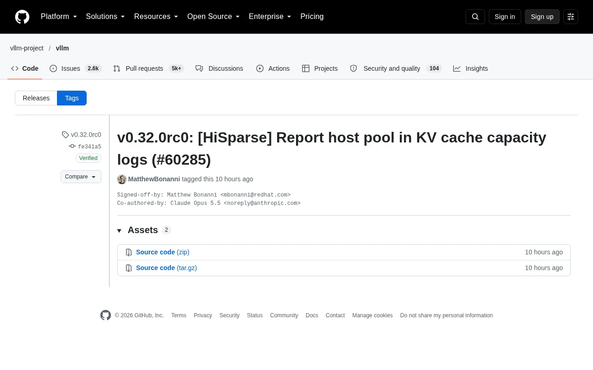Open the Status footer link
593x370 pixels.
(x=255, y=315)
